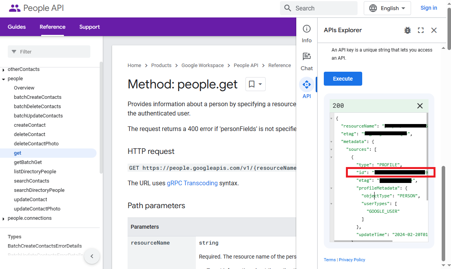
Task: Open the Info panel icon
Action: [x=307, y=29]
